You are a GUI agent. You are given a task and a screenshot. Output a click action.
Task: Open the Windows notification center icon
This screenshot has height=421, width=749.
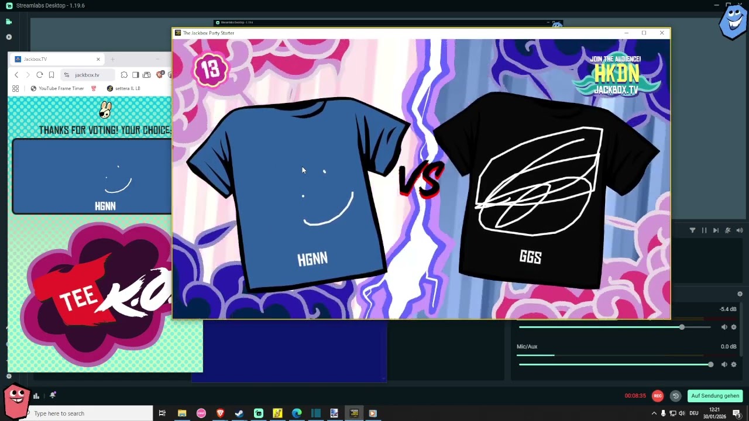737,413
